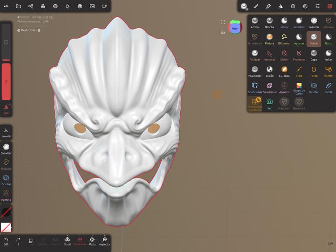Adjust the red intensity slider
The height and width of the screenshot is (252, 336).
pyautogui.click(x=6, y=81)
